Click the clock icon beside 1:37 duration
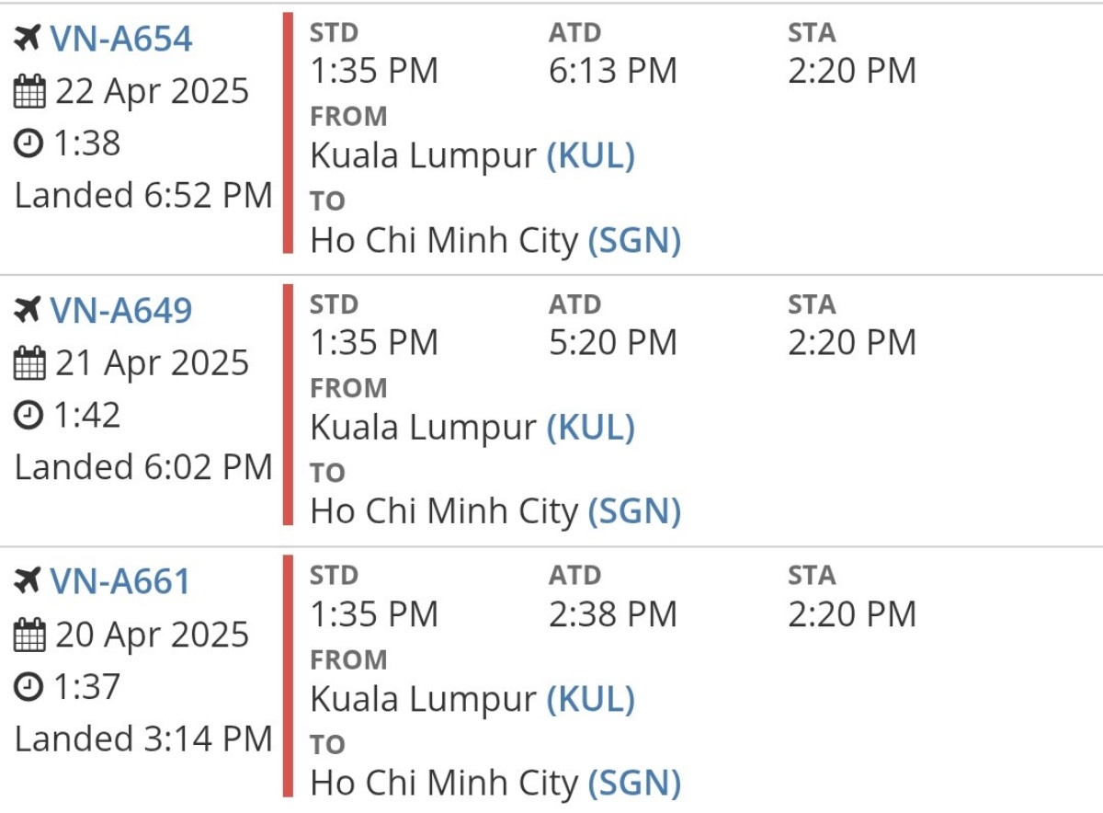 (x=29, y=687)
